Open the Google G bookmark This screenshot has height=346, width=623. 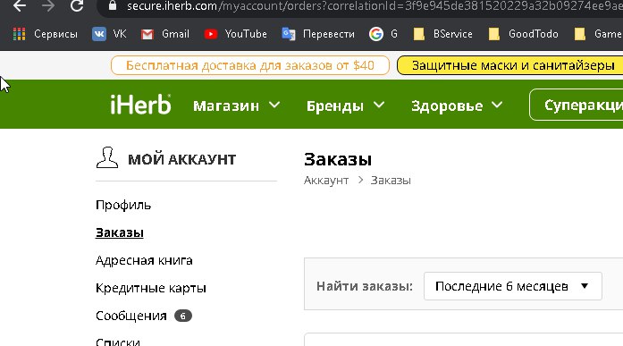click(383, 34)
